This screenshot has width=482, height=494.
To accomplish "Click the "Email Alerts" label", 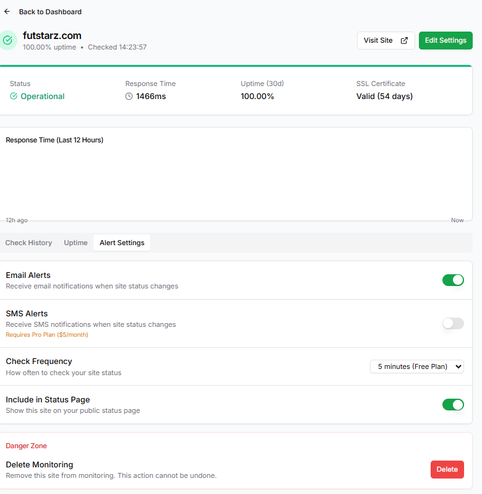I will (x=28, y=275).
